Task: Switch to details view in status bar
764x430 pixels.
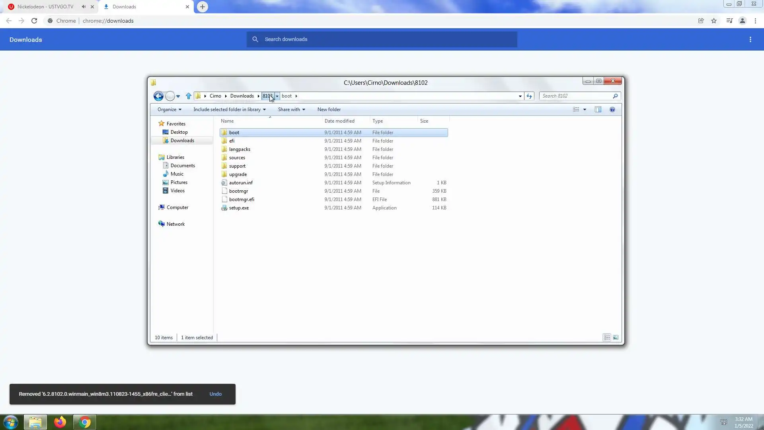Action: tap(607, 338)
